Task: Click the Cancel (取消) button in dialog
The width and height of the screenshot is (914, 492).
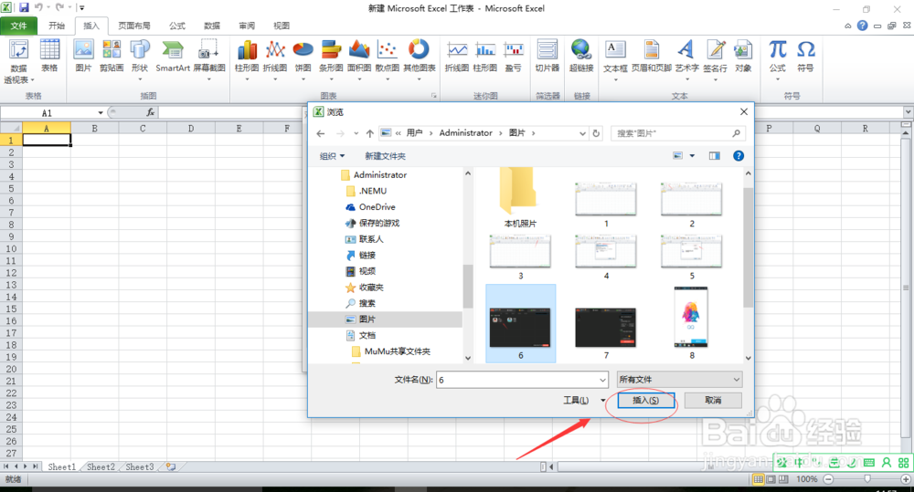Action: click(x=713, y=400)
